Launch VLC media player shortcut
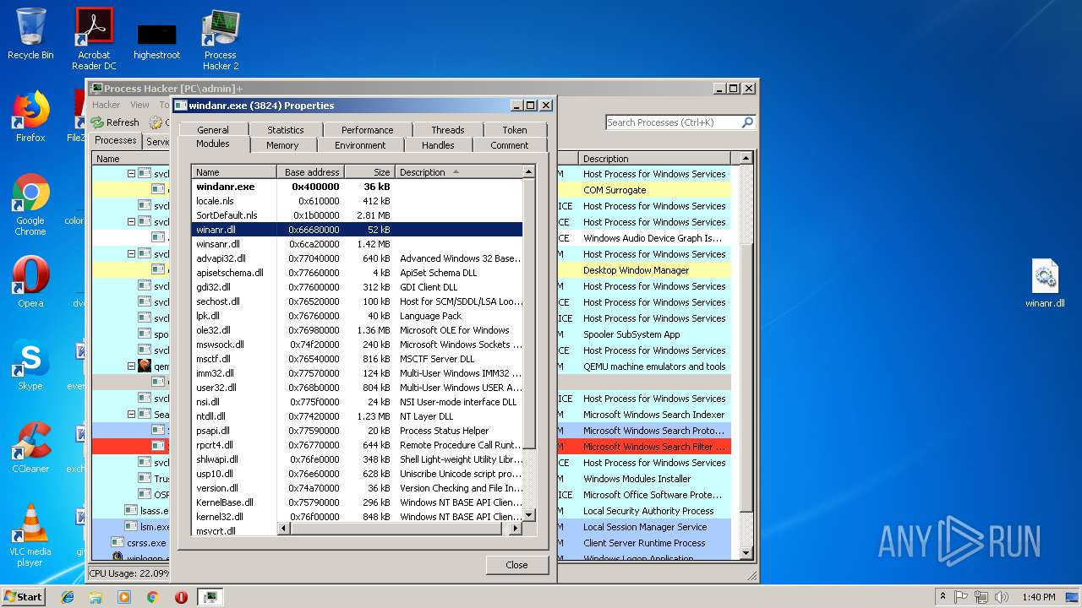 point(30,535)
